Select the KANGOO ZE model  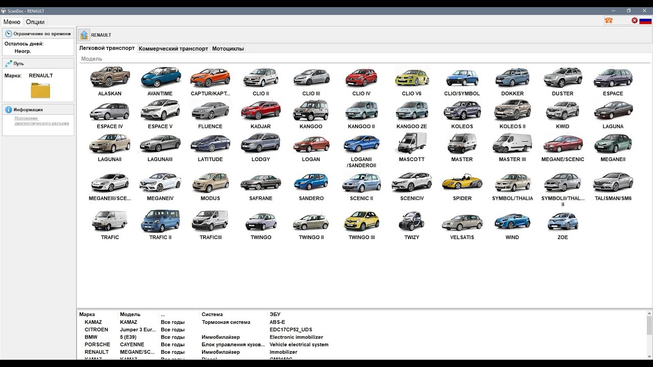[412, 110]
